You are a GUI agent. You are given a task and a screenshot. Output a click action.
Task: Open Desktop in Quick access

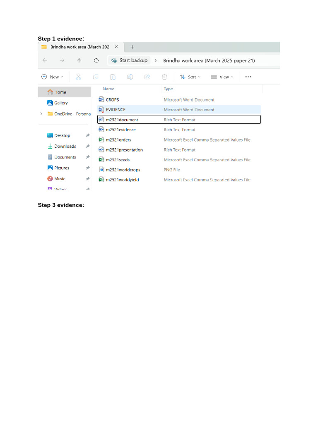point(59,135)
